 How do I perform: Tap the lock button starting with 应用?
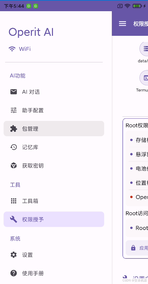click(137, 248)
